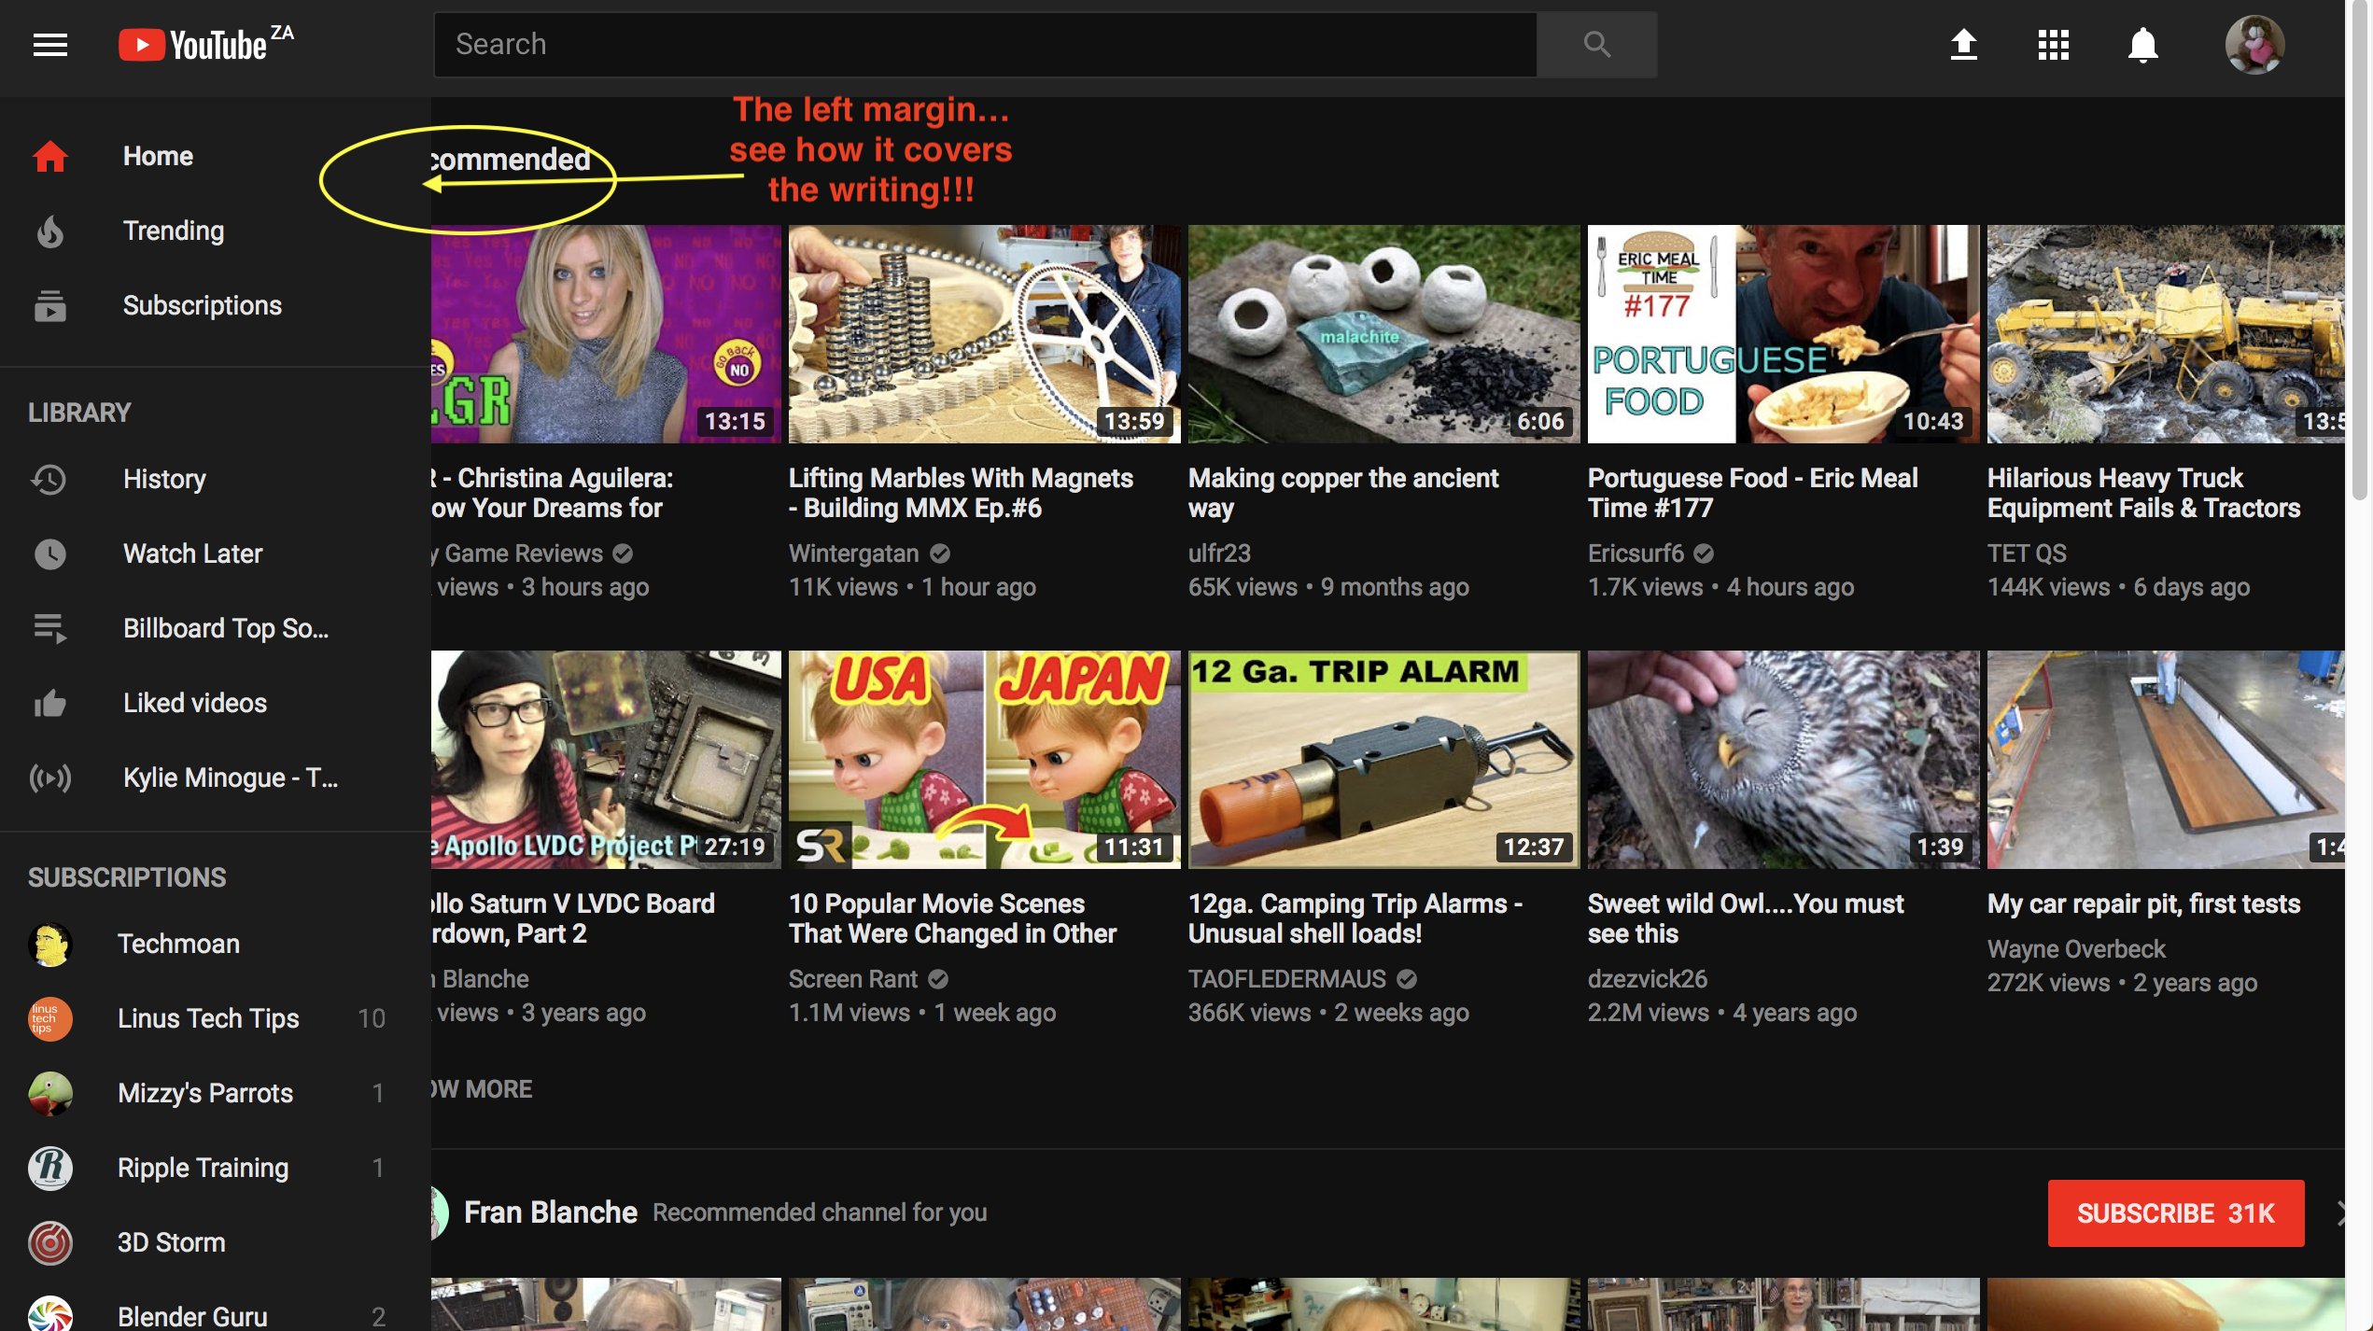Screen dimensions: 2373x1331
Task: Click the red SUBSCRIBE 31K button
Action: (x=2175, y=1212)
